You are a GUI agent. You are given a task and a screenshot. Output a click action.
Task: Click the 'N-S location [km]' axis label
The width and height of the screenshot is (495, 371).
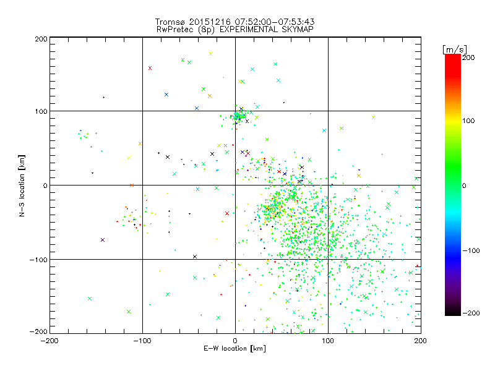point(22,186)
